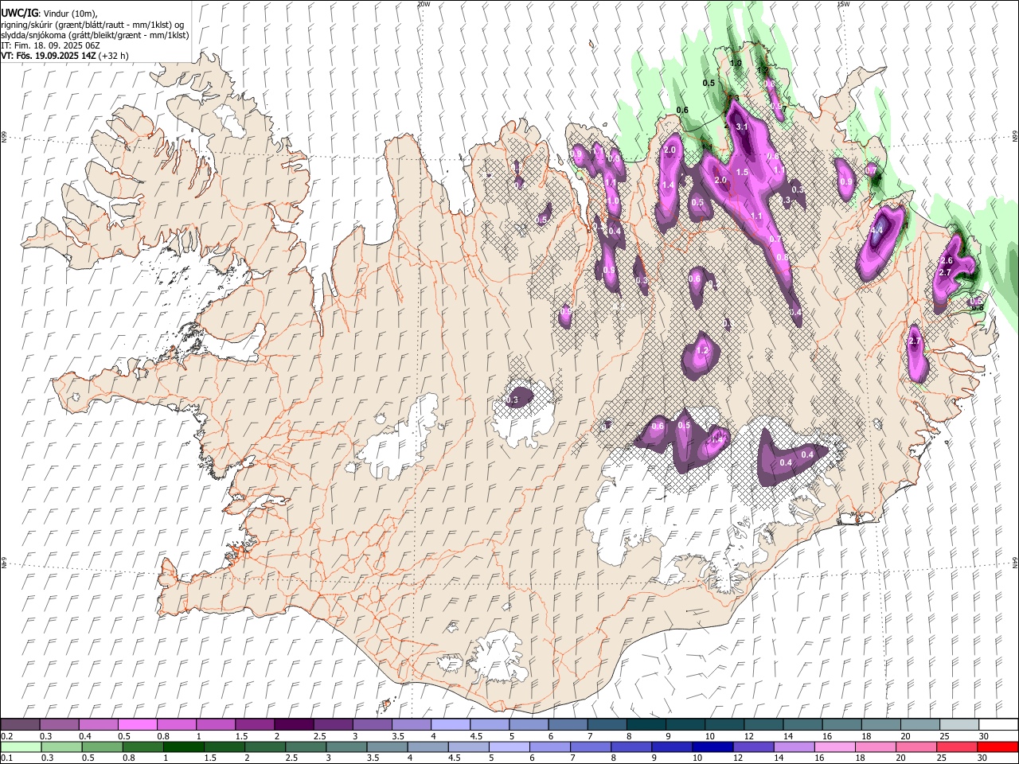Click the bright red lower-row swatch at 30
The image size is (1019, 764).
[997, 747]
